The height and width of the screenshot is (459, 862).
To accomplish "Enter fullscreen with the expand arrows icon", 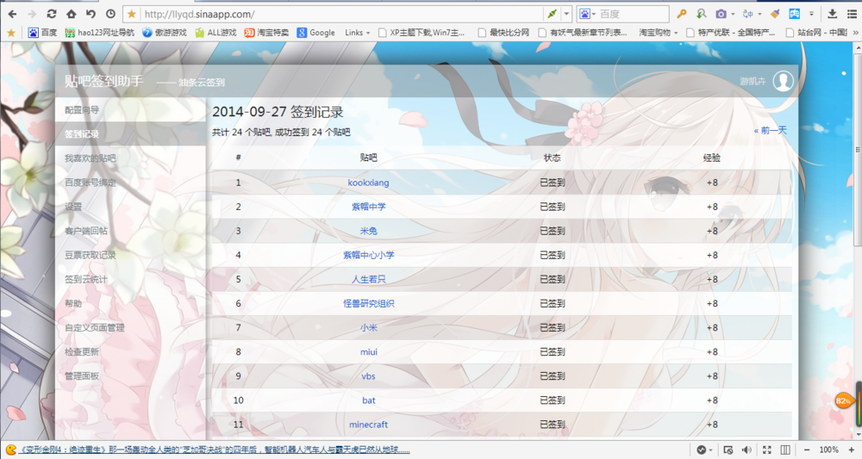I will point(767,450).
